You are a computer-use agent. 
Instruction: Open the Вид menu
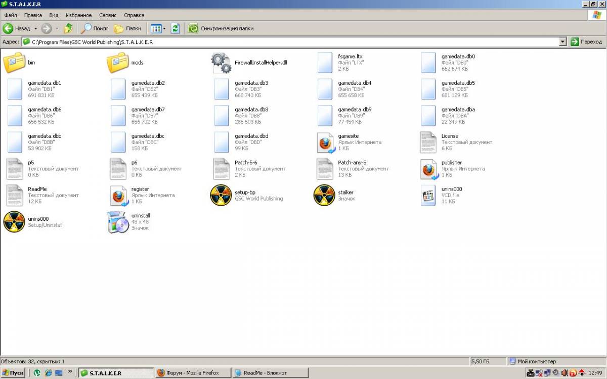click(54, 15)
